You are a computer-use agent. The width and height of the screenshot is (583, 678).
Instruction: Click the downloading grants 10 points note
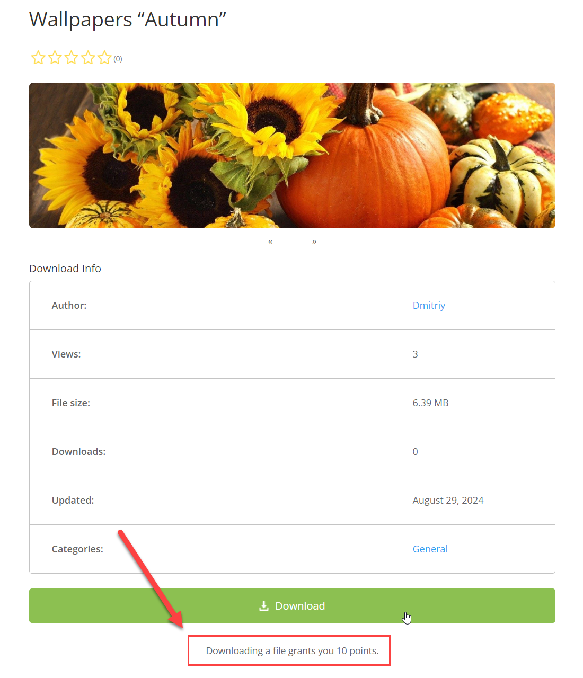click(x=292, y=650)
